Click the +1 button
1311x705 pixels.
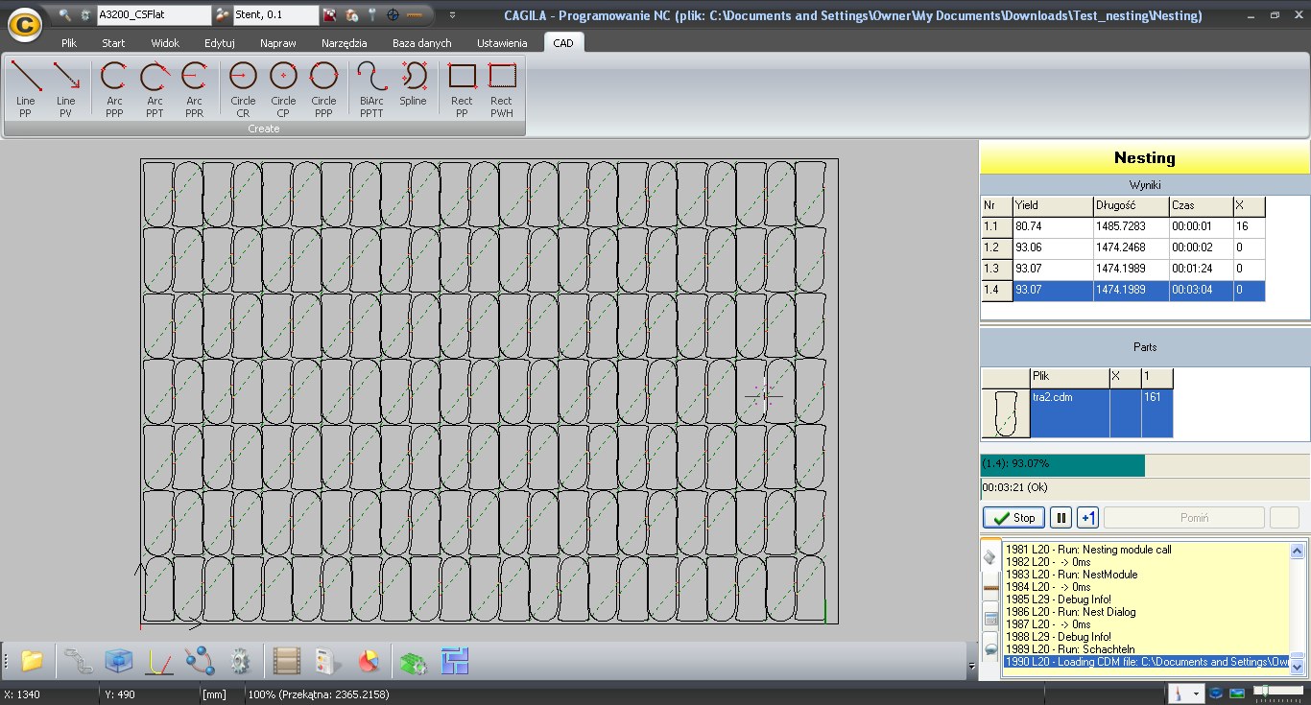pos(1087,518)
